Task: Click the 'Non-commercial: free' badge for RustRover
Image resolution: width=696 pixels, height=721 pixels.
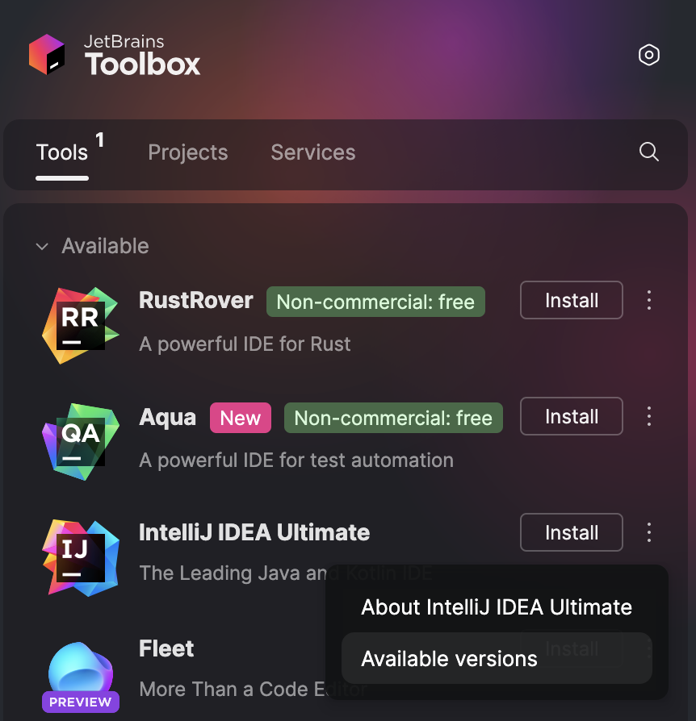Action: (375, 302)
